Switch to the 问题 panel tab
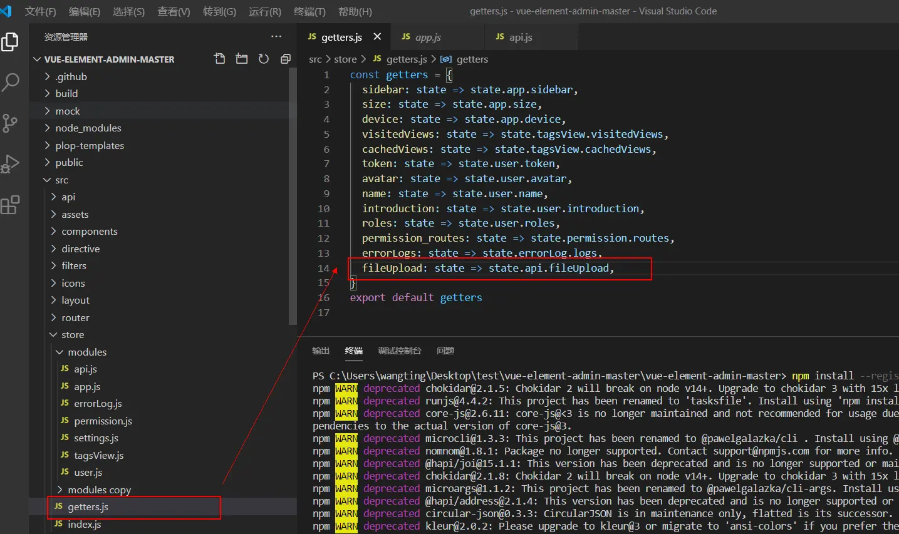Screen dimensions: 899x534 [x=445, y=351]
